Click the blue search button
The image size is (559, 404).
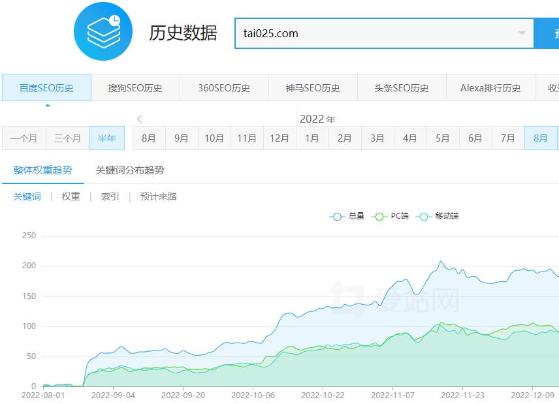[x=547, y=33]
